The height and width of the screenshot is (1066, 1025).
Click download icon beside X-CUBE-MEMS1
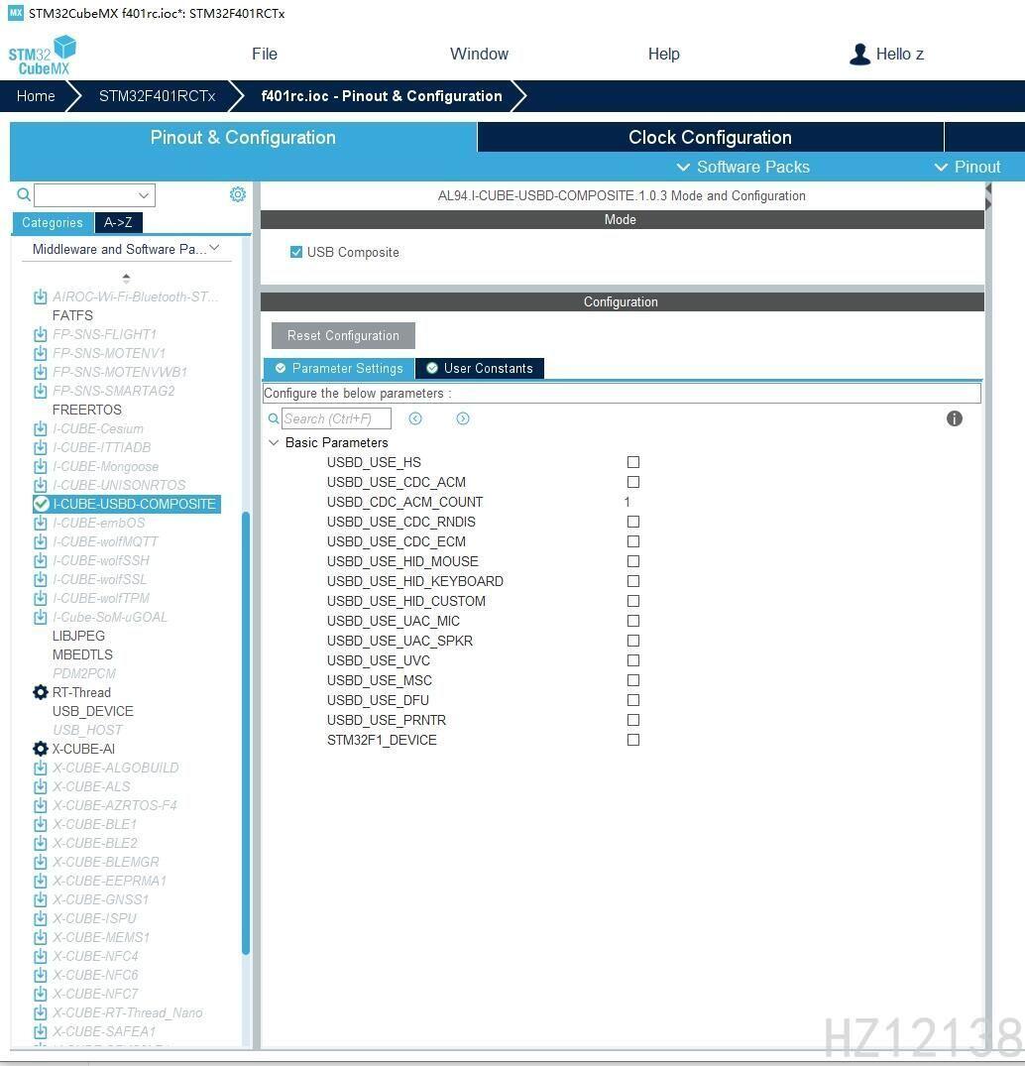pyautogui.click(x=40, y=937)
